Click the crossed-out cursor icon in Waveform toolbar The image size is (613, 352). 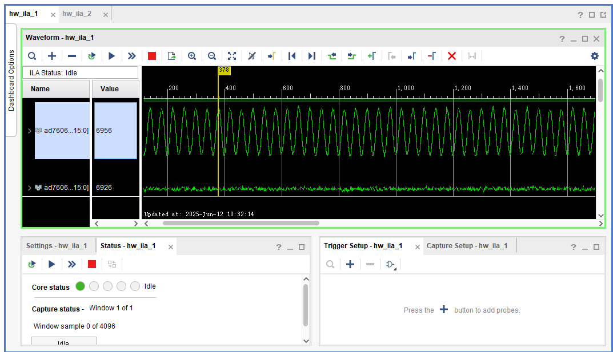[252, 56]
